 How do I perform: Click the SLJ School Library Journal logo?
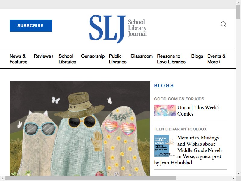tap(118, 29)
